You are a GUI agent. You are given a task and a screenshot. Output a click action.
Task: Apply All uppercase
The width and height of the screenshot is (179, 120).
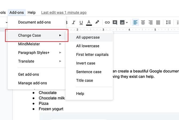point(89,37)
